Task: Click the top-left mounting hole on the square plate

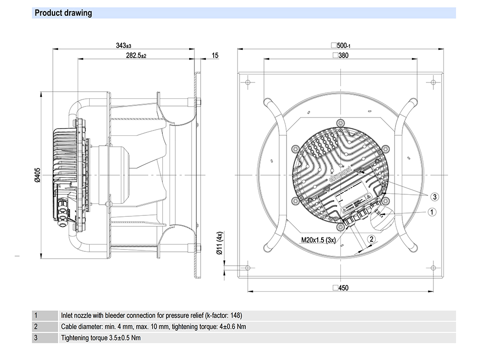Action: pyautogui.click(x=248, y=82)
